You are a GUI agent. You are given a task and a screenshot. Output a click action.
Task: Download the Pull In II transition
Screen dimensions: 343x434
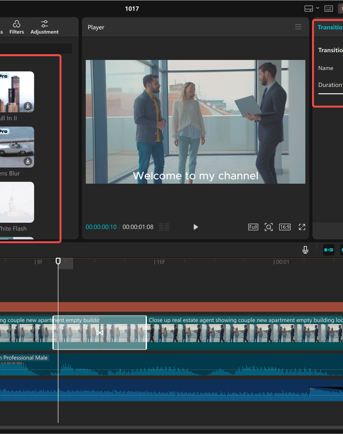[28, 106]
